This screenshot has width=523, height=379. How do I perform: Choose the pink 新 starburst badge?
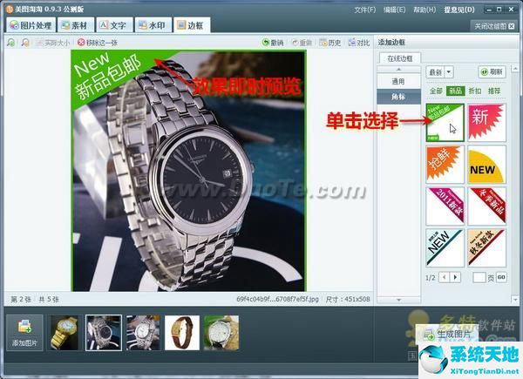click(487, 122)
